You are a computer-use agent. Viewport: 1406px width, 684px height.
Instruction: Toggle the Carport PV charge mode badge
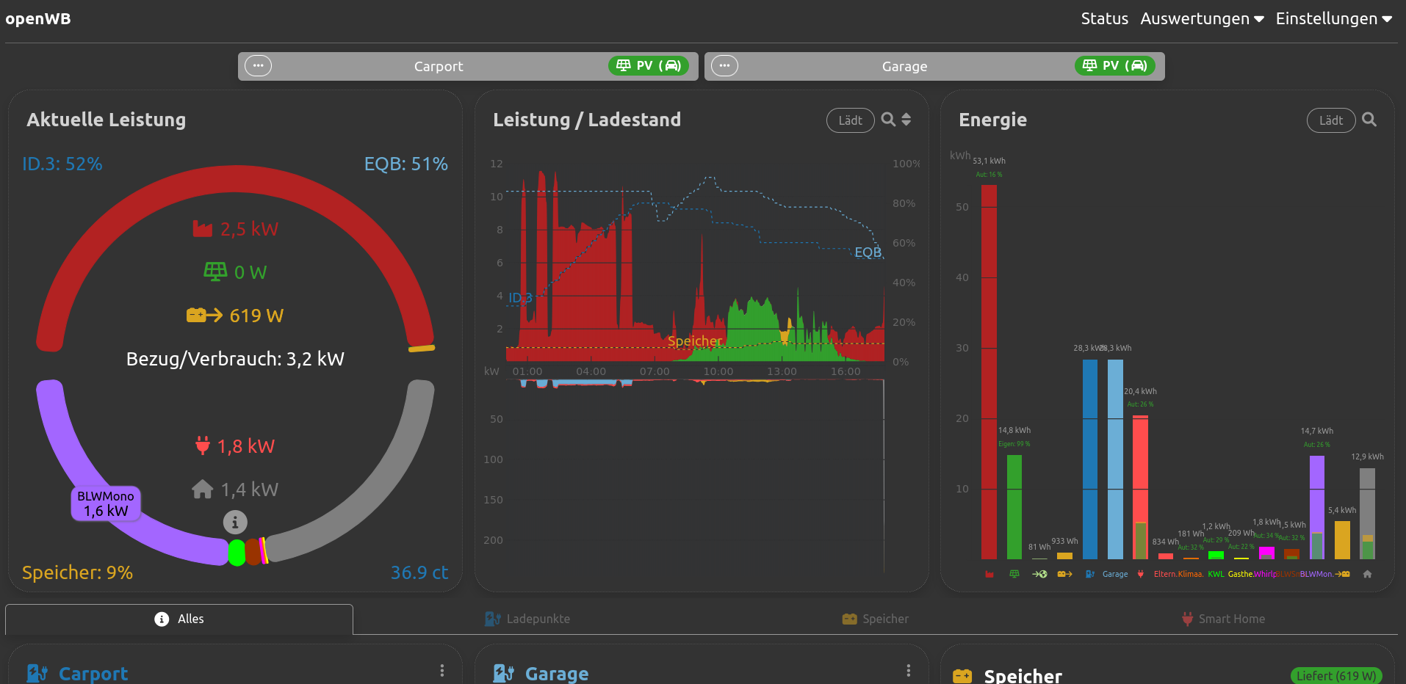point(648,66)
